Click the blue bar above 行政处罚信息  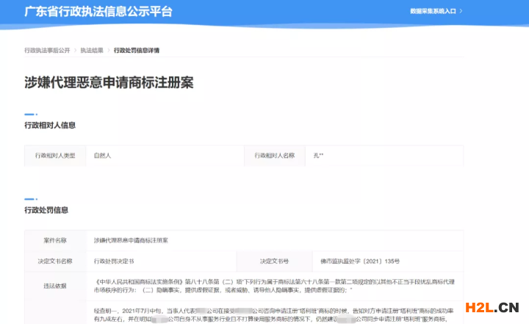coord(30,198)
